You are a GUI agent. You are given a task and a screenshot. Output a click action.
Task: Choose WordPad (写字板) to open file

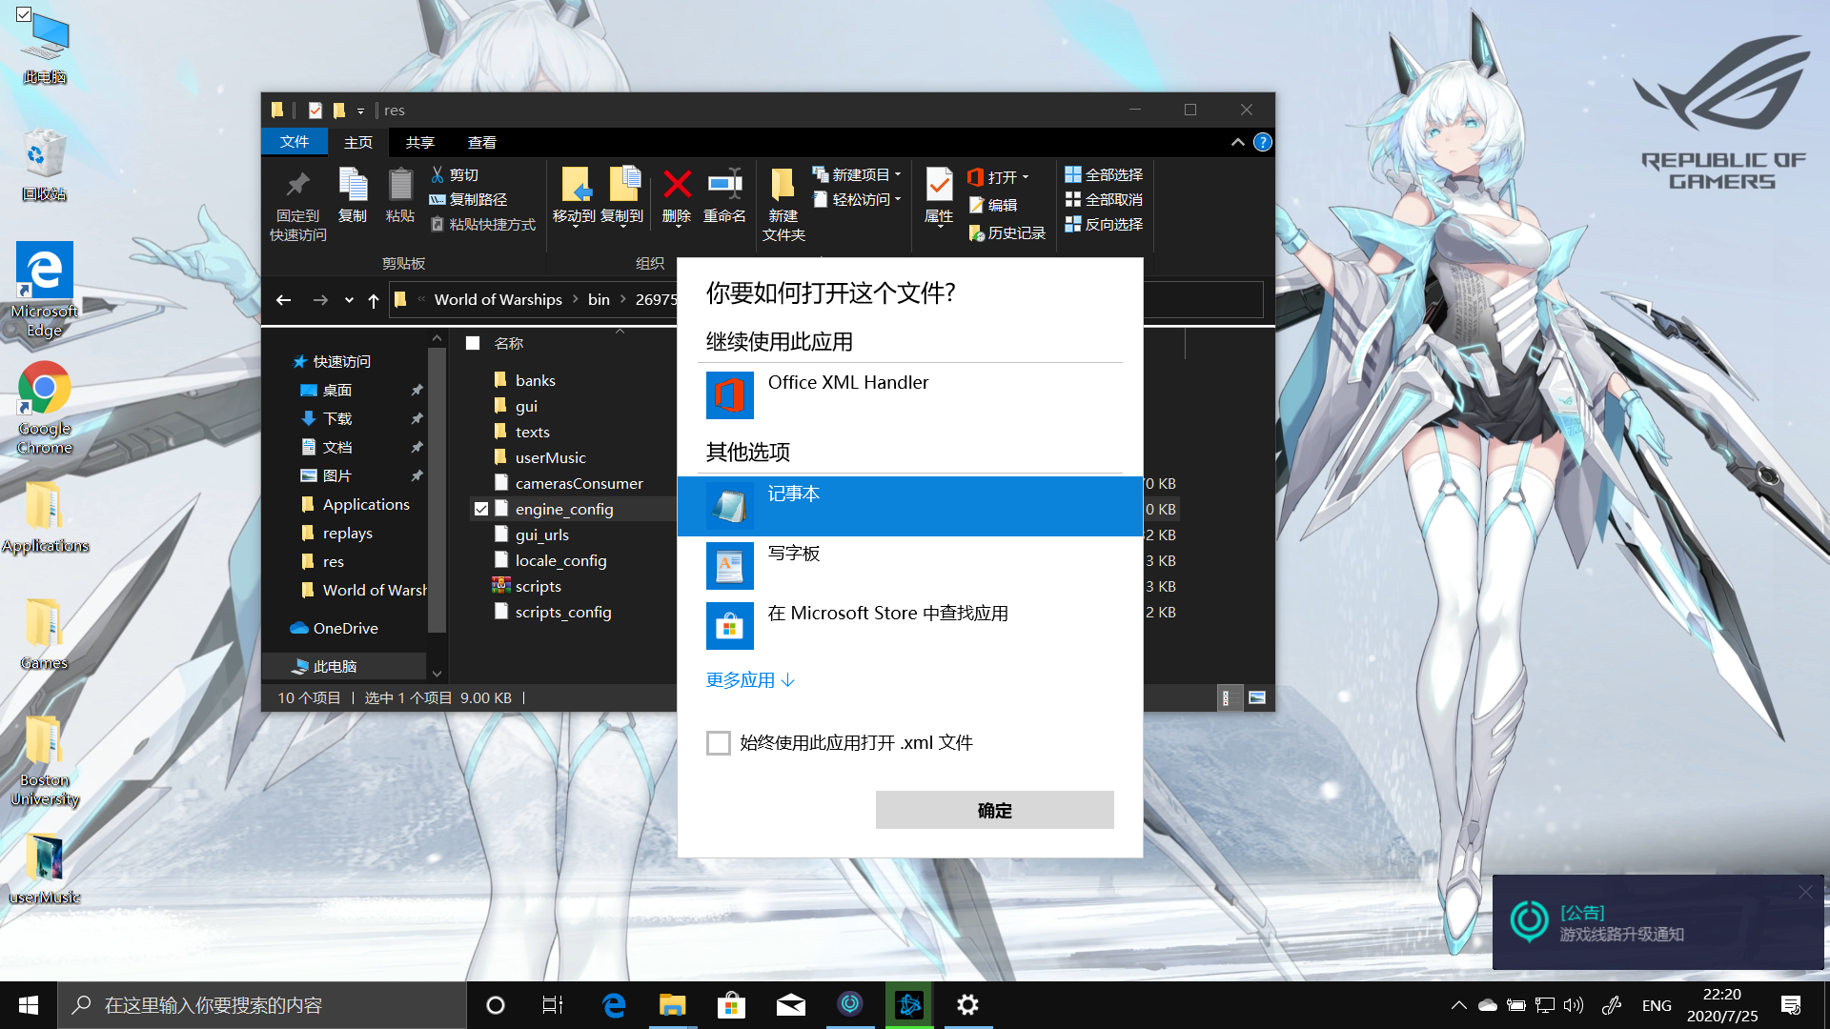pyautogui.click(x=909, y=566)
